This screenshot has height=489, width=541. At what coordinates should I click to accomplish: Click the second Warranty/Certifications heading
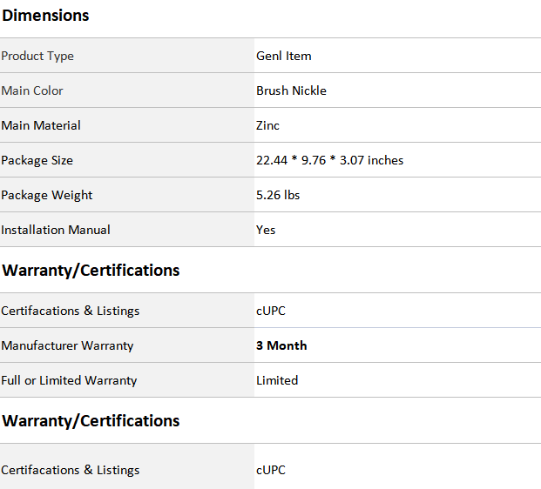(91, 421)
